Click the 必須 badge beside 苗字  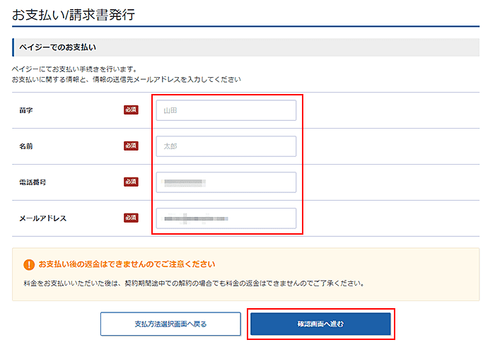coord(131,110)
